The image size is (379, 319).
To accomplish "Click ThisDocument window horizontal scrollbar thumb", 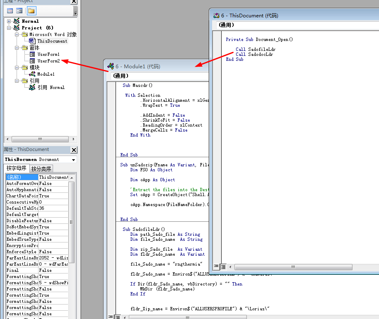I will click(293, 267).
